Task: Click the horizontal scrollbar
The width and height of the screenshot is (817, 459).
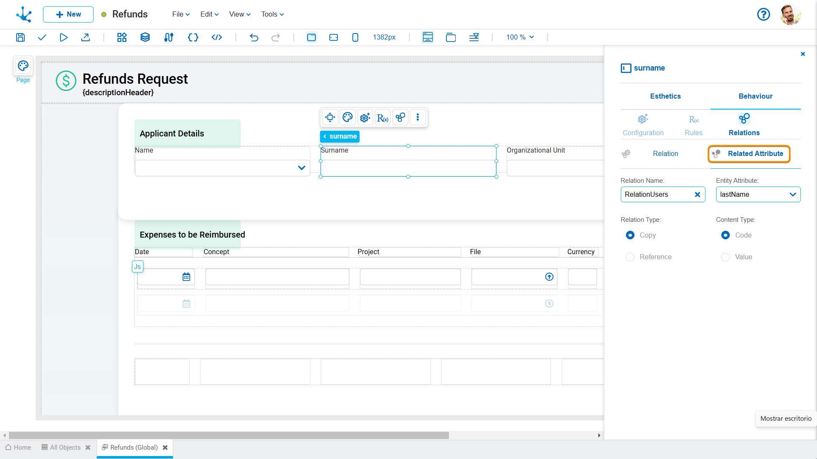Action: (229, 436)
